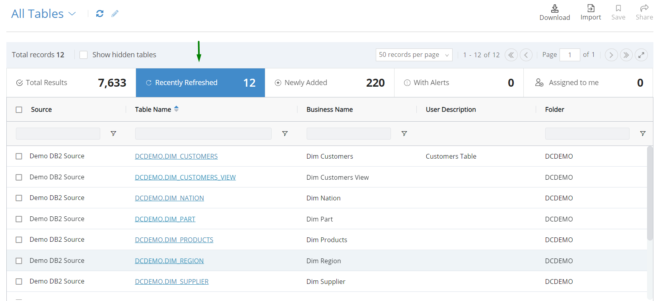Go to last page double-chevron button
This screenshot has height=301, width=655.
pyautogui.click(x=626, y=55)
